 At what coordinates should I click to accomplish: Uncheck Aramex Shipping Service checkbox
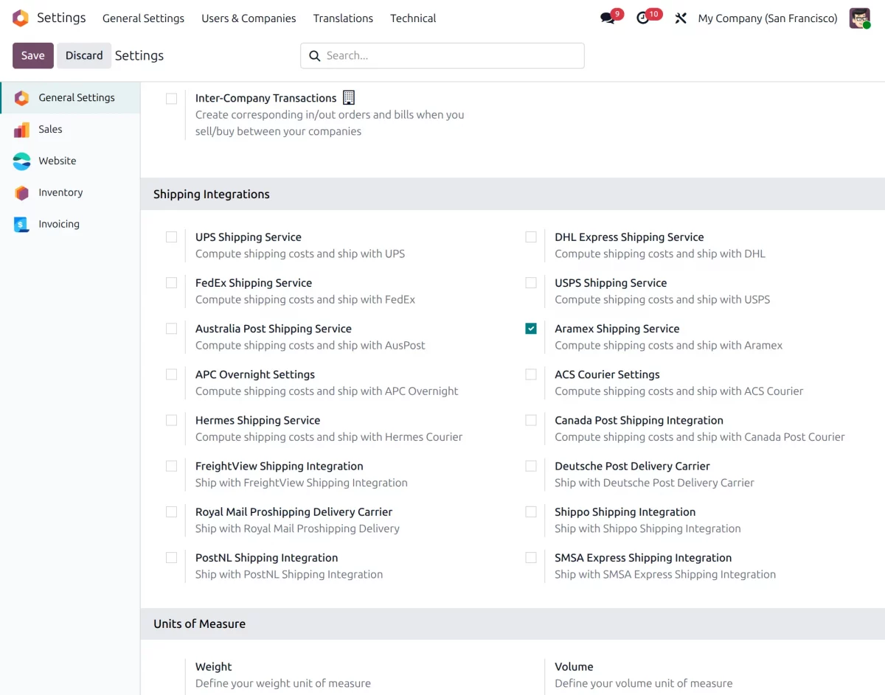point(531,329)
